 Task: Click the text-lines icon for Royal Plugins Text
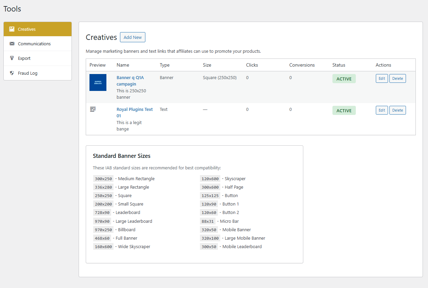coord(93,109)
